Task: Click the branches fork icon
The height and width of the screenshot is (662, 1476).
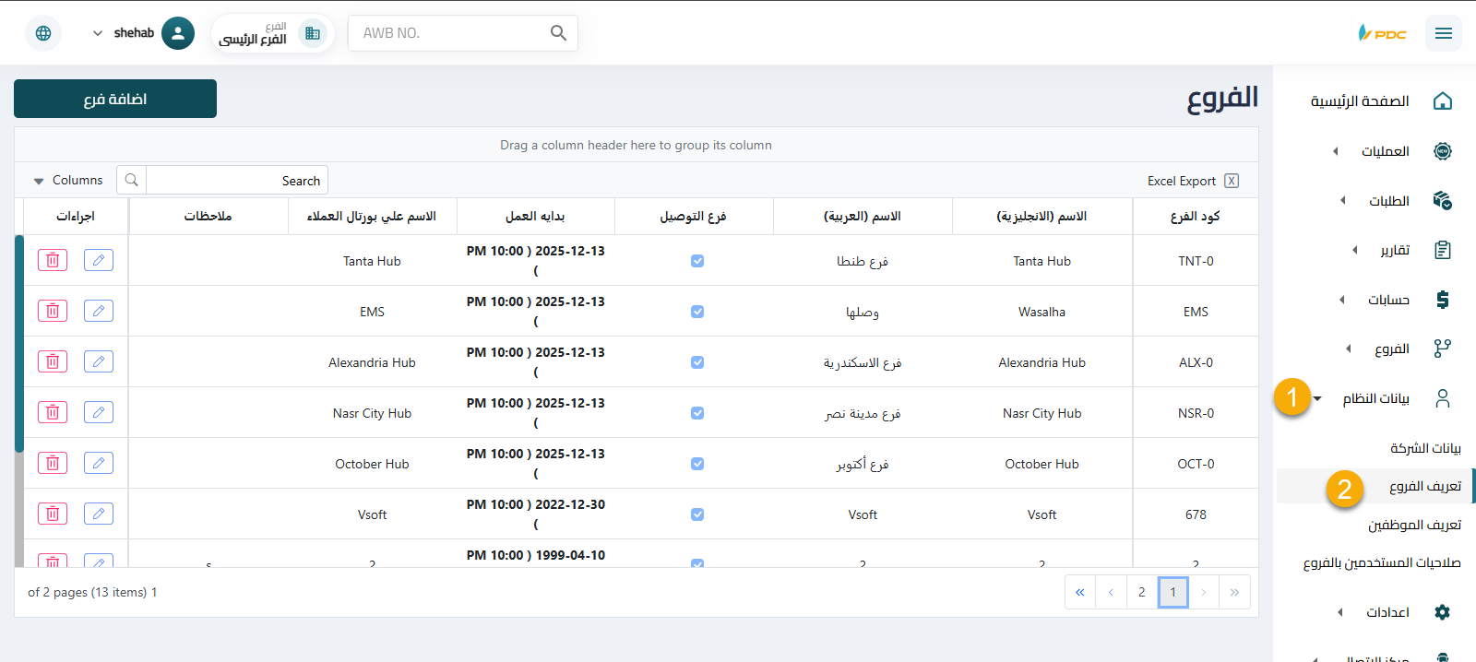Action: point(1443,349)
